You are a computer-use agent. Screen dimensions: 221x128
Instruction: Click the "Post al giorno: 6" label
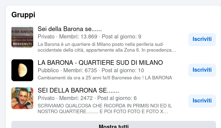click(x=117, y=98)
